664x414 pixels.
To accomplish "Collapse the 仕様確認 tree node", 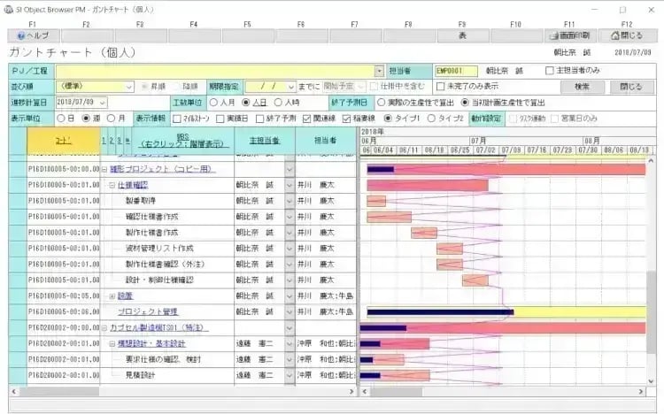I will pos(112,186).
